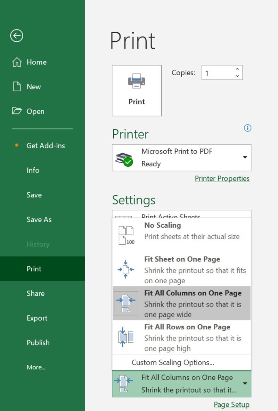Viewport: 278px width, 411px height.
Task: Open Page Setup
Action: pyautogui.click(x=231, y=404)
